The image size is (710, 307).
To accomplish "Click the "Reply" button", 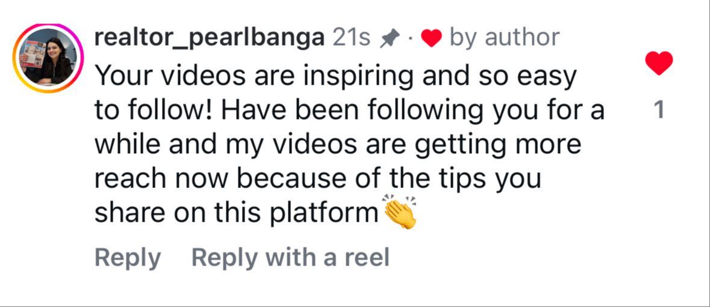I will (x=128, y=258).
